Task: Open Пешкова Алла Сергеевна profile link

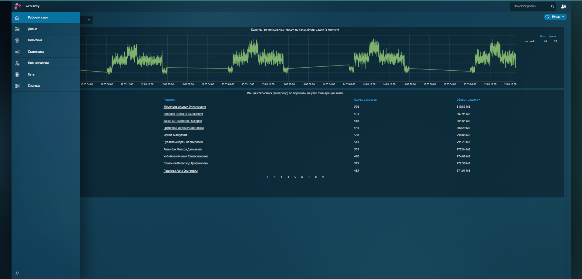Action: tap(180, 171)
